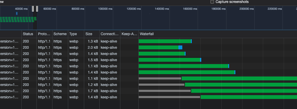The height and width of the screenshot is (109, 297).
Task: Click the 160000 ms mark in the overview
Action: click(x=190, y=9)
